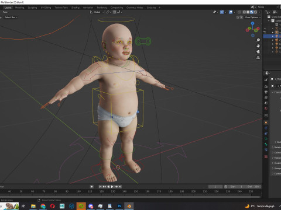Image resolution: width=281 pixels, height=210 pixels.
Task: Switch to the Shading workspace tab
Action: tap(76, 8)
